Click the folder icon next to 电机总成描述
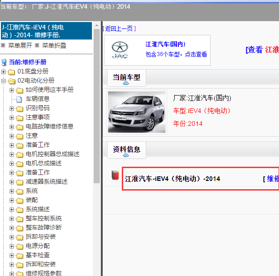This screenshot has width=279, height=276. 20,164
